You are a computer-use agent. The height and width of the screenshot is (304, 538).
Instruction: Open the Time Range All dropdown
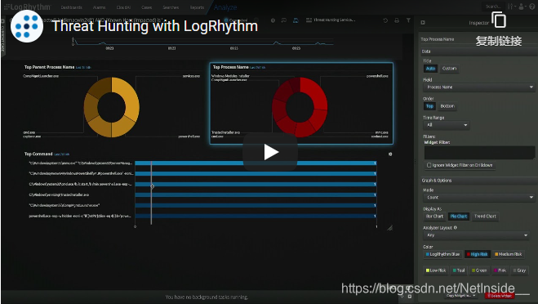(x=447, y=125)
